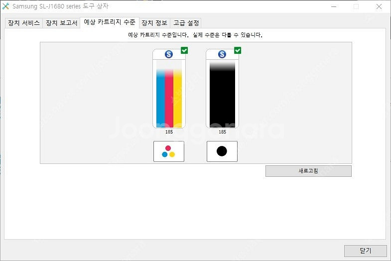Open the 장치 정보 tab

pos(154,23)
